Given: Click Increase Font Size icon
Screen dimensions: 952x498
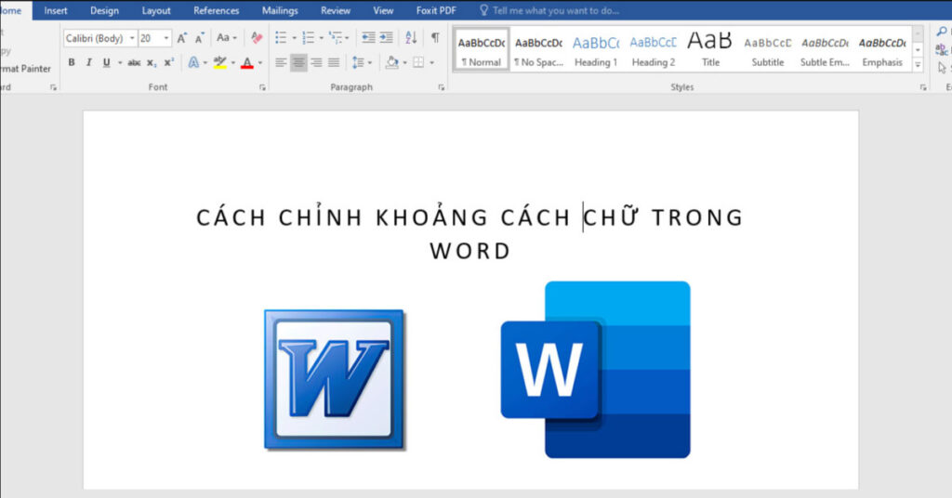Looking at the screenshot, I should [x=181, y=38].
